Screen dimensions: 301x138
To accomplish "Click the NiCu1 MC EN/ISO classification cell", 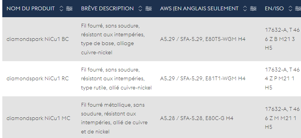I will 282,118.
